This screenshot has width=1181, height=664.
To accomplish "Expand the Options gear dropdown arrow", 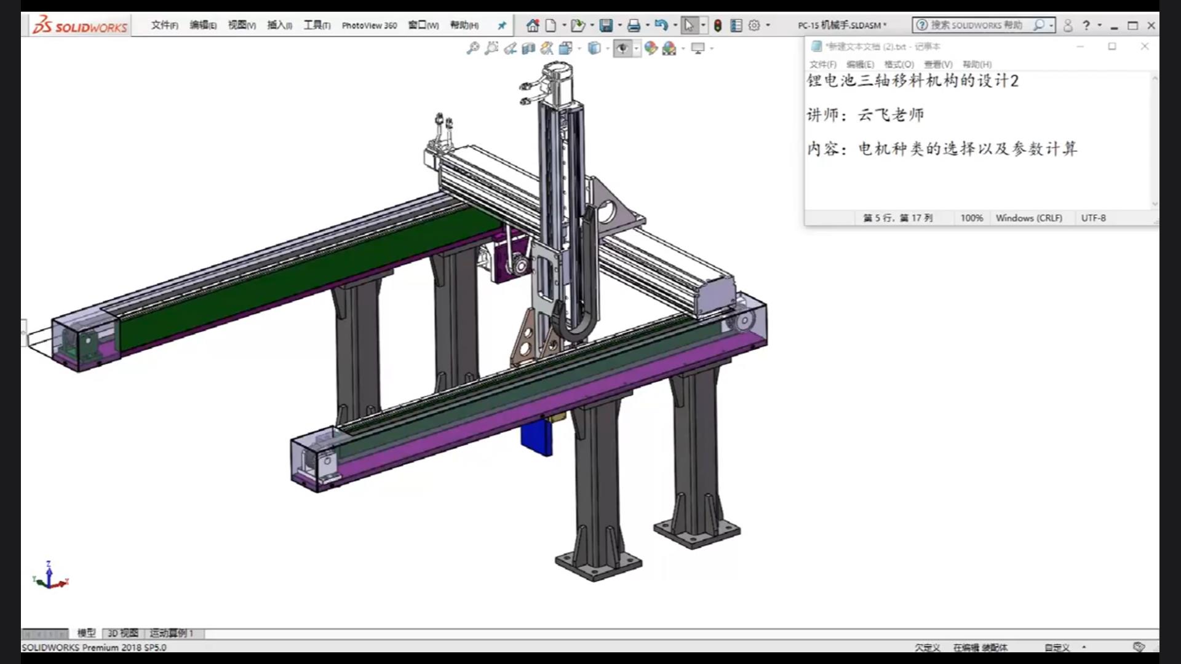I will [x=768, y=25].
